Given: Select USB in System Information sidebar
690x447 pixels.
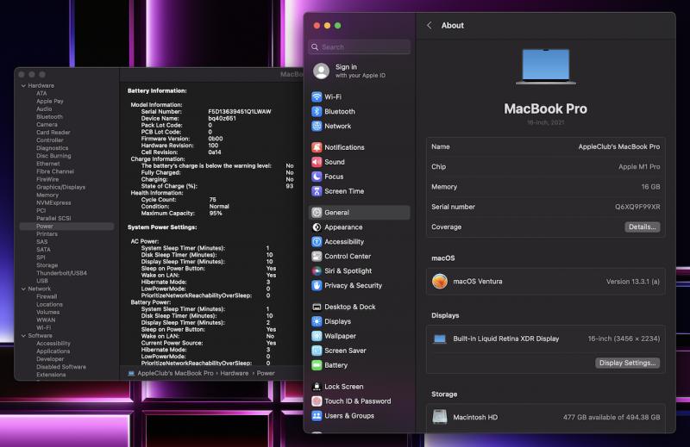Looking at the screenshot, I should (x=41, y=281).
